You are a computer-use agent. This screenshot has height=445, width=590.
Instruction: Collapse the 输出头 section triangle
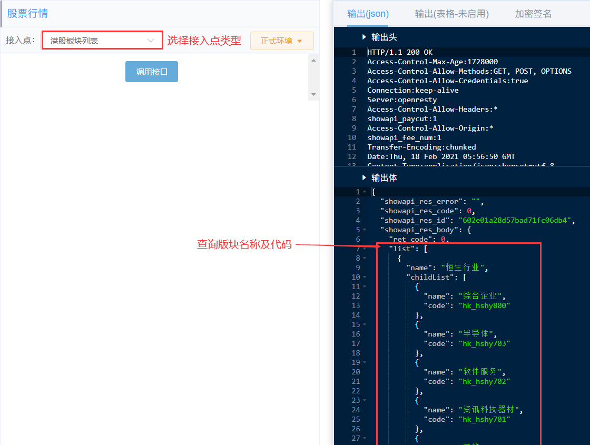[x=364, y=37]
